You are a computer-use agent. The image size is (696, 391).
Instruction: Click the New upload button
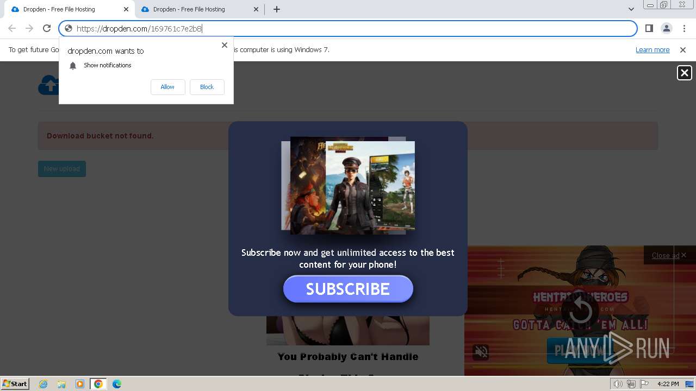point(62,169)
